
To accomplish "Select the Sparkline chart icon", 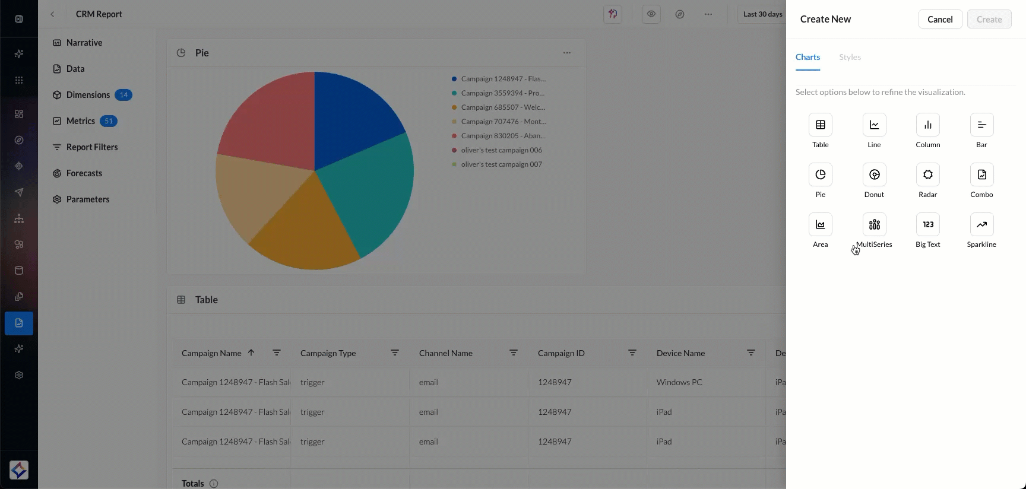I will (x=981, y=224).
